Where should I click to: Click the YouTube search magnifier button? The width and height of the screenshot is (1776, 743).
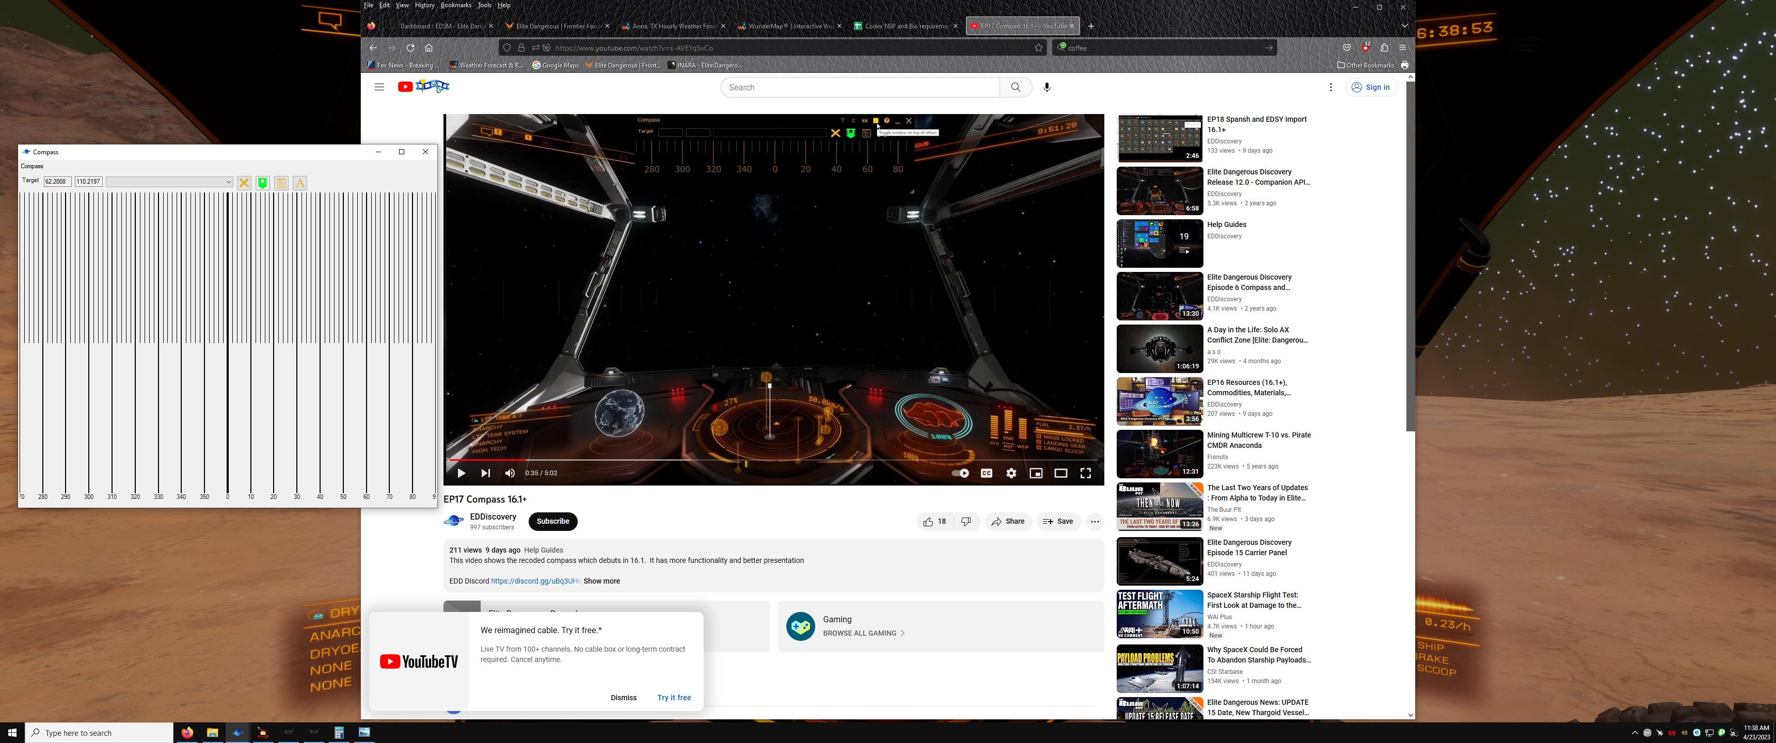(x=1016, y=87)
